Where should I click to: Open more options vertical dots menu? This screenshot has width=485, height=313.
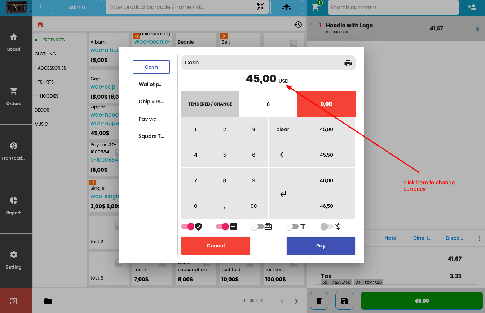click(479, 238)
